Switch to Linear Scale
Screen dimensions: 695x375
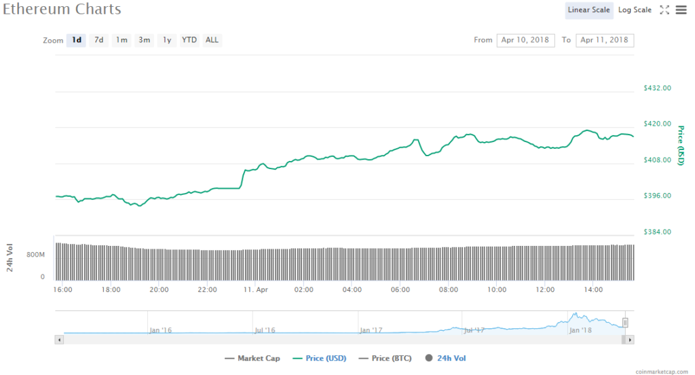point(588,10)
